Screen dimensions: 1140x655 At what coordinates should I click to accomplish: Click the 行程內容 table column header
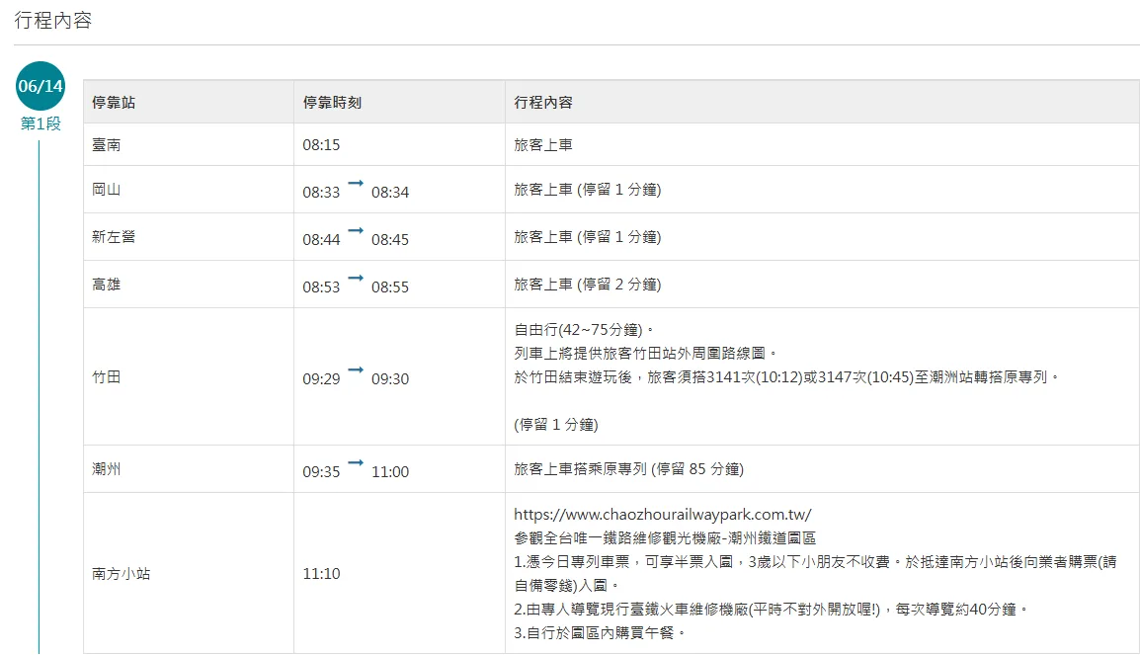pyautogui.click(x=543, y=103)
